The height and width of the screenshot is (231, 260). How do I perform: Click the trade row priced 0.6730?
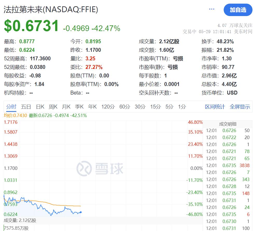tap(228, 221)
